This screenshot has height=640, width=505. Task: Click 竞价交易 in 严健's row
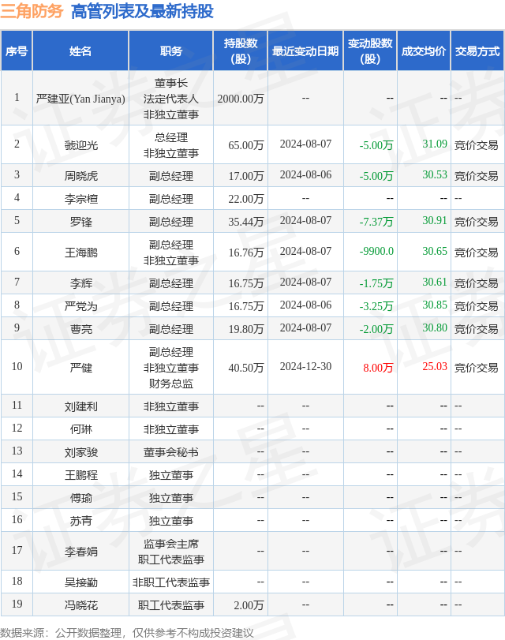click(x=476, y=367)
